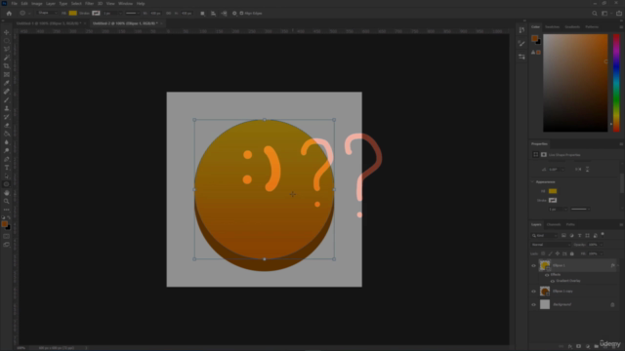The height and width of the screenshot is (351, 625).
Task: Click the Home icon in options bar
Action: [x=9, y=13]
